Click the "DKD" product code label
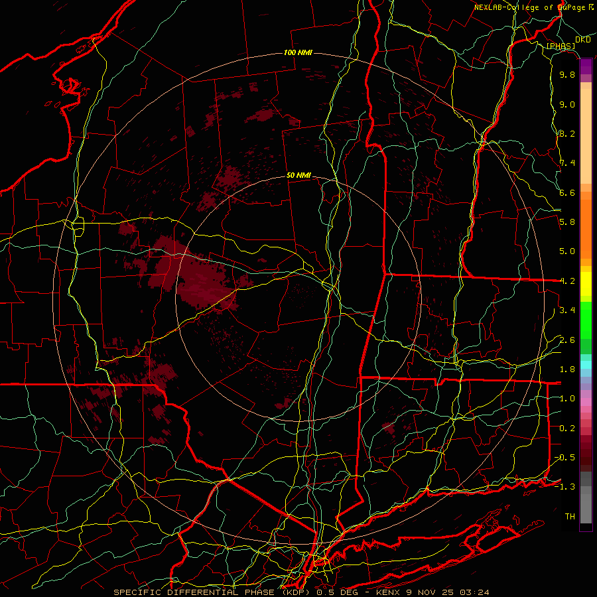Screen dimensions: 597x597 click(x=583, y=40)
